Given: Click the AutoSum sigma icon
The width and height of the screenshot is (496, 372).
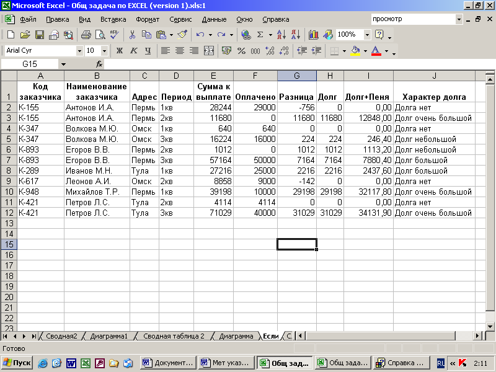Looking at the screenshot, I should pos(260,35).
